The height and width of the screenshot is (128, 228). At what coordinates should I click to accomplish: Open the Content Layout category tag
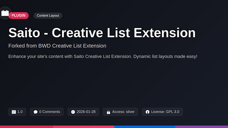pos(48,16)
